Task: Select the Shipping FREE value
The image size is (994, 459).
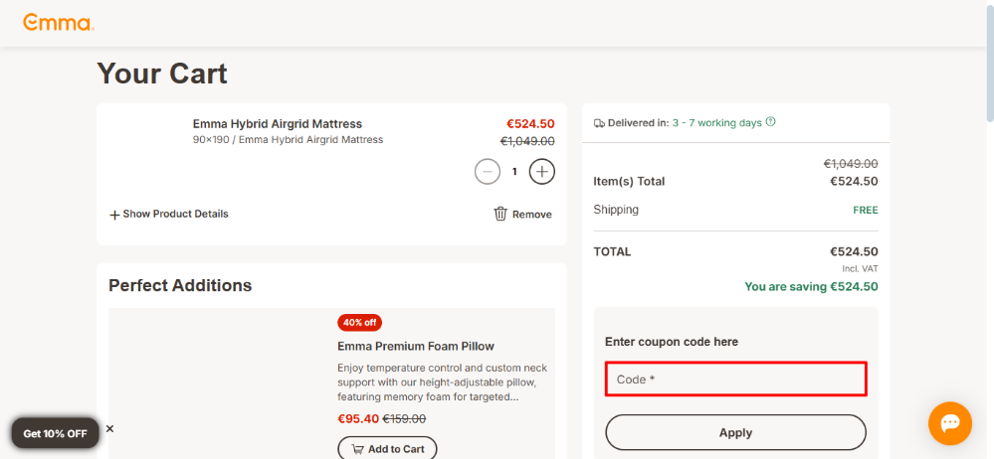Action: pos(866,211)
